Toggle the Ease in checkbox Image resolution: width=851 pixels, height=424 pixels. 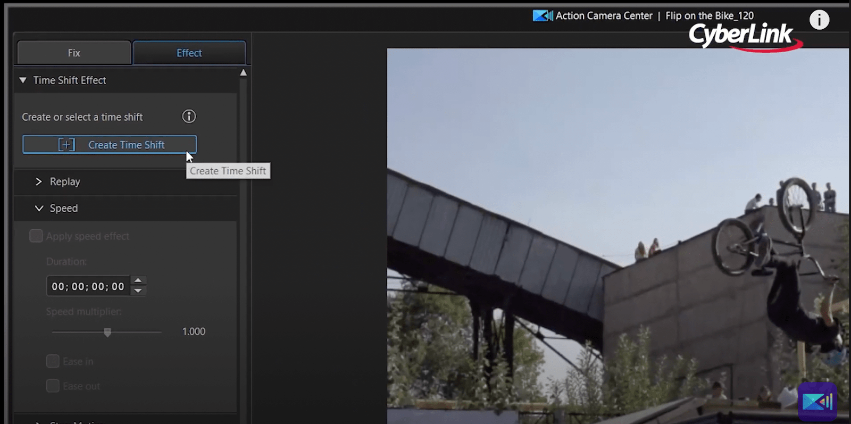click(53, 362)
